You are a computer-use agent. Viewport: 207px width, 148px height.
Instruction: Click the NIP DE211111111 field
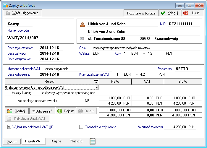pos(184,24)
